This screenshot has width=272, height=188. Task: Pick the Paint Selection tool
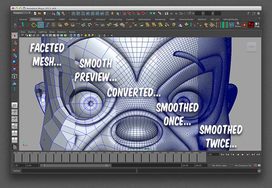(x=15, y=49)
